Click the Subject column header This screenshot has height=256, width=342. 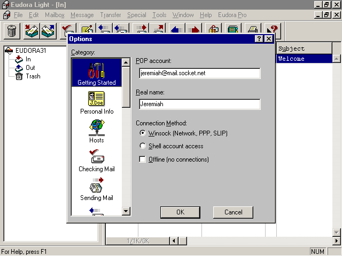click(304, 49)
